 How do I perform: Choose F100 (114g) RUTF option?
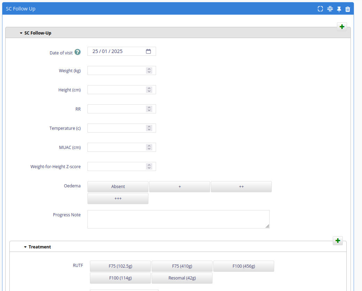click(120, 278)
